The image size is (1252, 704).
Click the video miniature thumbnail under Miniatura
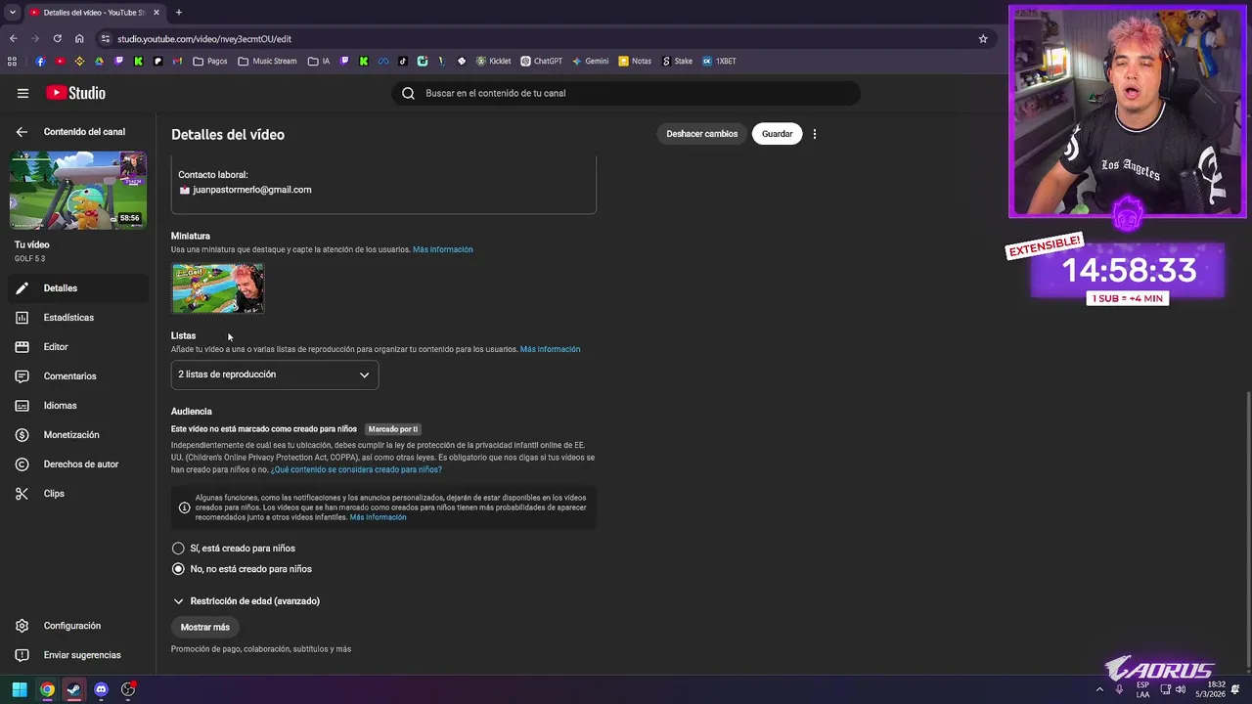point(218,288)
